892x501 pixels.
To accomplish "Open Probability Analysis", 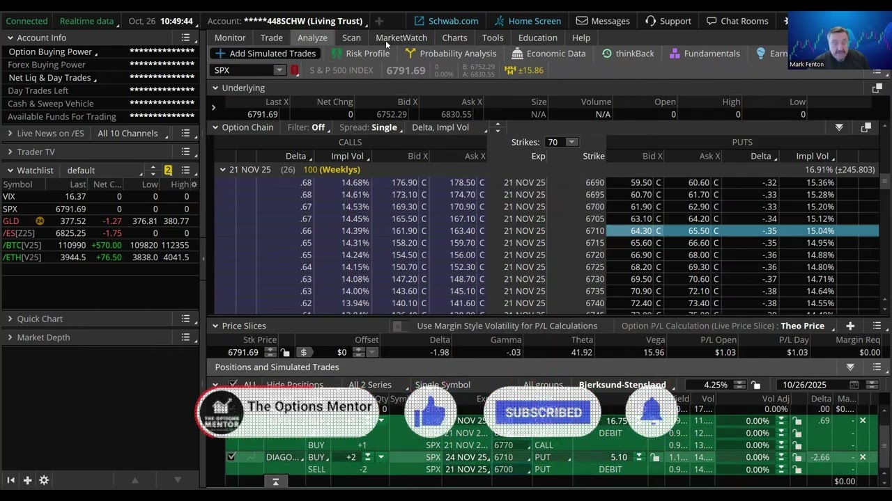I will click(x=450, y=54).
